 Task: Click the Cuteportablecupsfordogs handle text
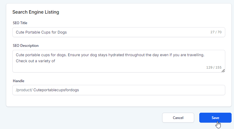pos(56,90)
